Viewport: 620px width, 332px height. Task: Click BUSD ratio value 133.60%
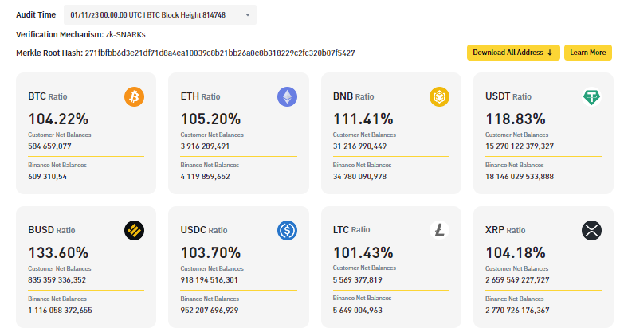click(58, 252)
